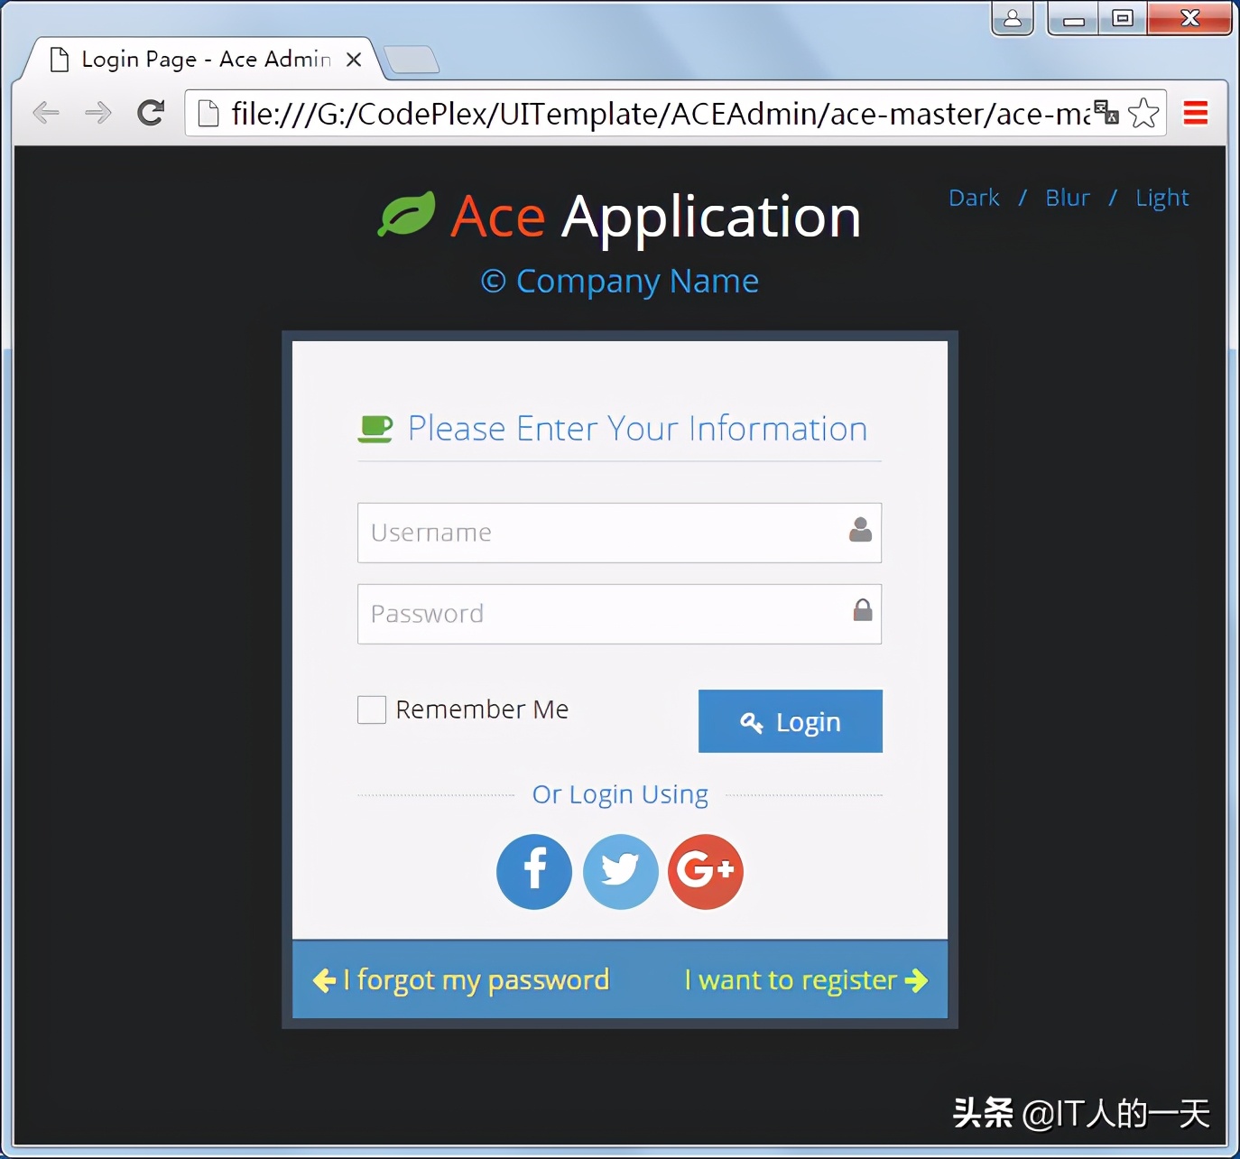Screen dimensions: 1240x1159
Task: Click the browser back arrow
Action: 46,113
